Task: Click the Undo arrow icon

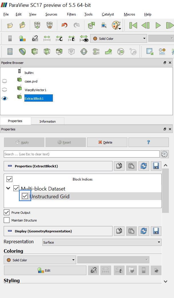Action: click(64, 26)
